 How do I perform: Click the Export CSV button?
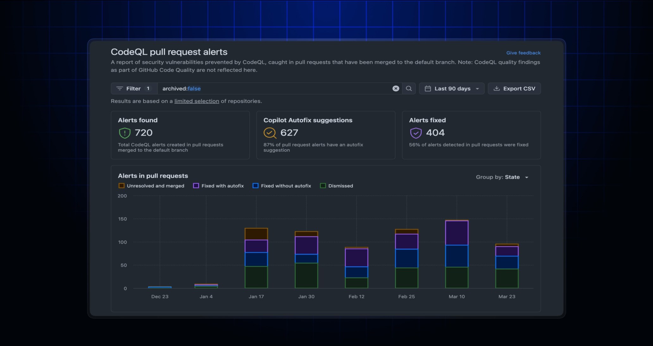point(514,88)
